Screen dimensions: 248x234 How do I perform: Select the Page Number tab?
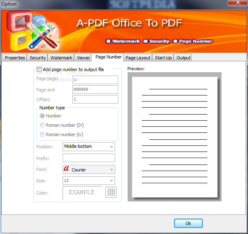[108, 57]
